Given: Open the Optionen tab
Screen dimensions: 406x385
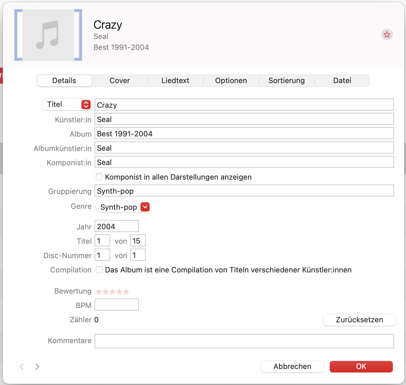Looking at the screenshot, I should tap(231, 80).
